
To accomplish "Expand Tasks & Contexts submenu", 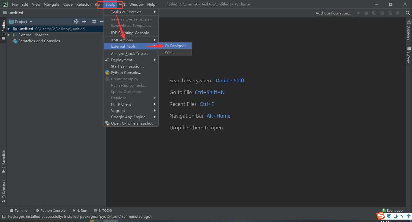I will [x=131, y=12].
